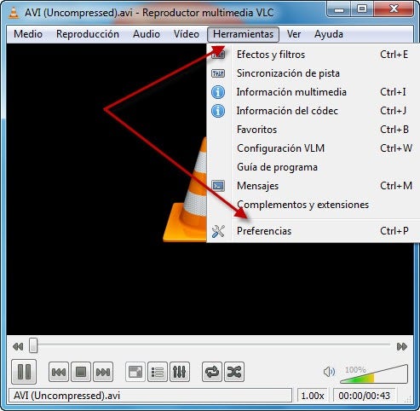Viewport: 420px width, 411px height.
Task: Step forward with fast-forward arrows icon
Action: 402,346
